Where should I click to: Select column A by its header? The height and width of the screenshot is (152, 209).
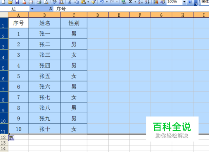[18, 15]
